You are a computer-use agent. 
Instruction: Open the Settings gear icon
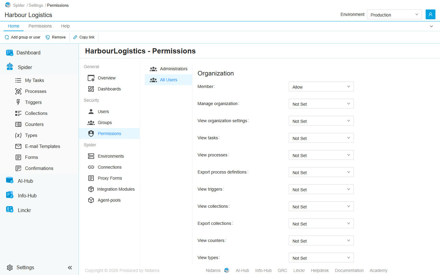click(10, 268)
